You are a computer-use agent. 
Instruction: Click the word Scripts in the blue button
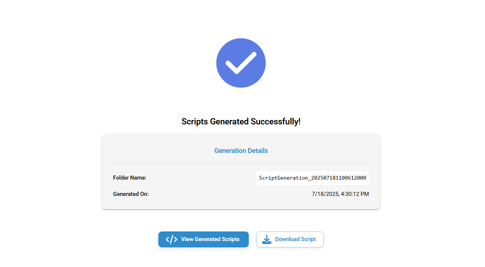(x=231, y=239)
